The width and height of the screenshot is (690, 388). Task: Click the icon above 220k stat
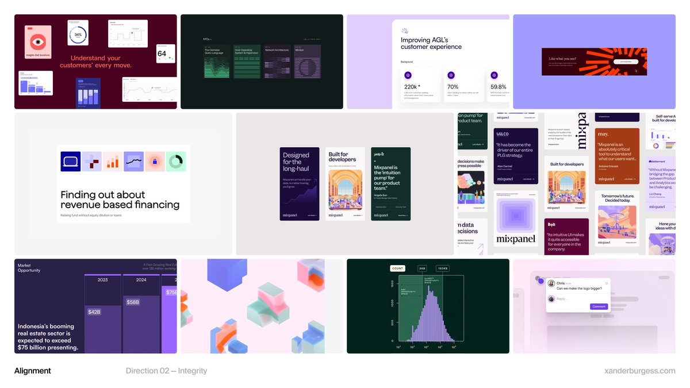pyautogui.click(x=408, y=75)
